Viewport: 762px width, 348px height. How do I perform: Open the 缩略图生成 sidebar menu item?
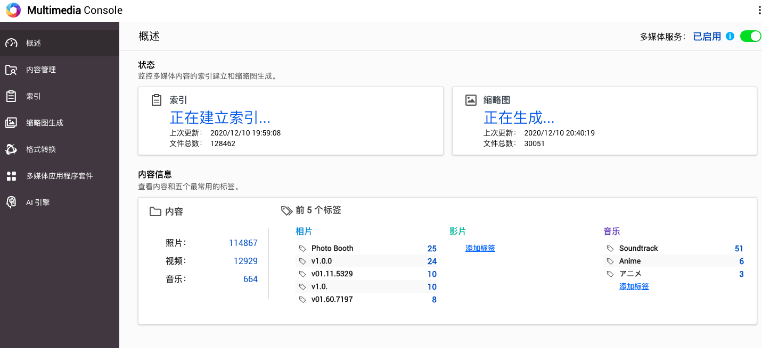click(60, 123)
